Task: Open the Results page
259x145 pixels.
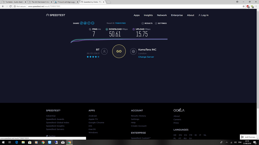Action: click(x=147, y=23)
